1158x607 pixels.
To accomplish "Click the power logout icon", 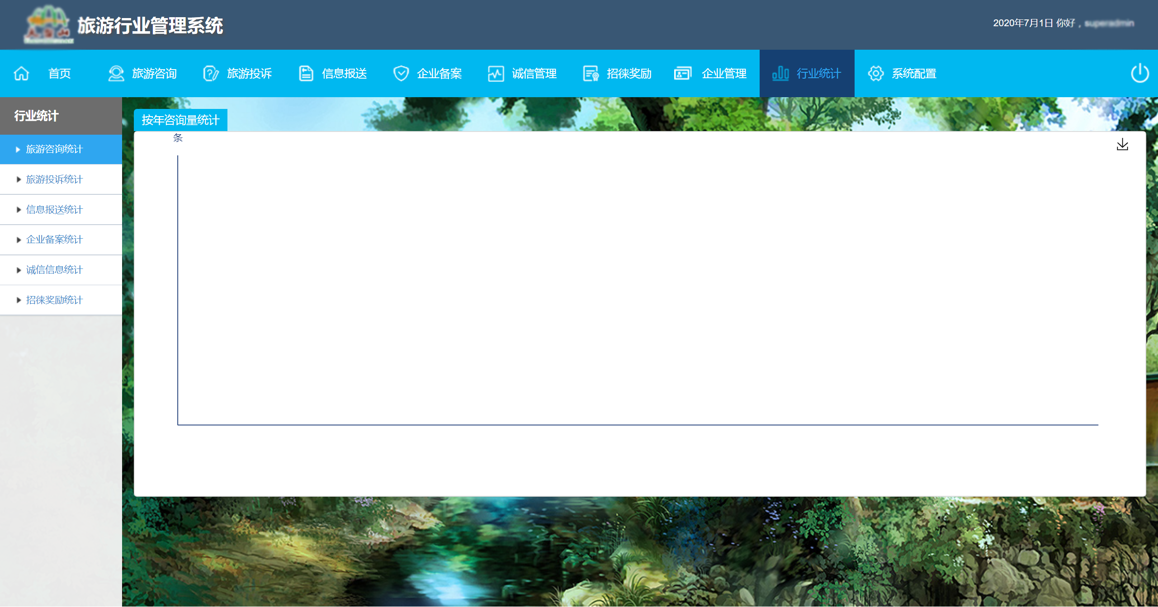I will (x=1139, y=73).
